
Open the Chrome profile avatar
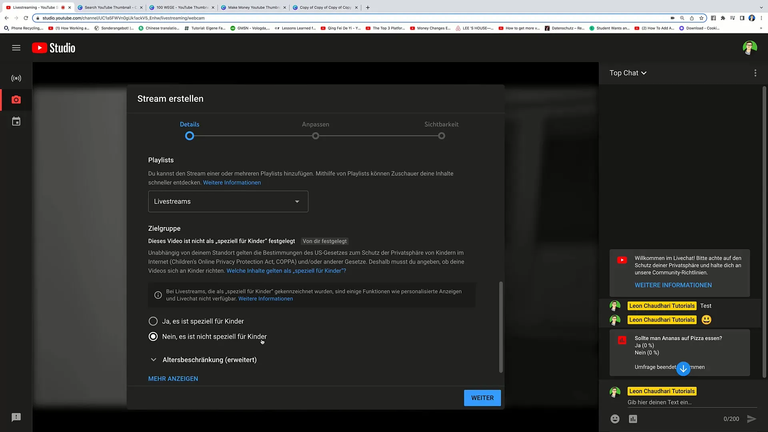pos(752,18)
